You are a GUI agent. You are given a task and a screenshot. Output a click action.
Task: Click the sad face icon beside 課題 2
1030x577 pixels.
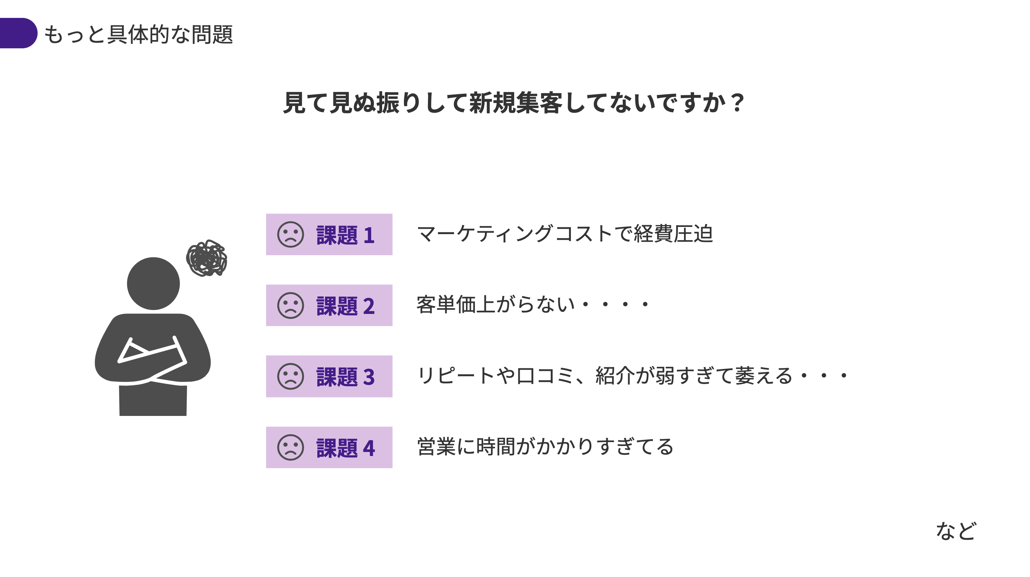(290, 306)
